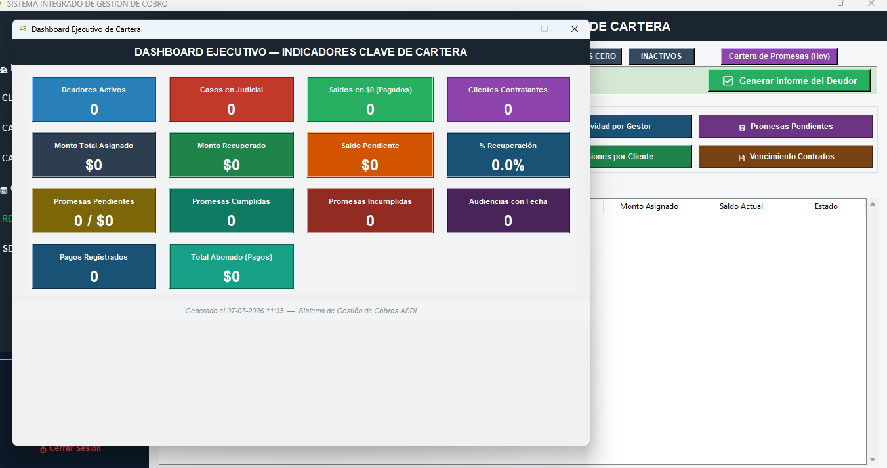Select the INACTIVOS filter tab
This screenshot has width=887, height=468.
661,56
